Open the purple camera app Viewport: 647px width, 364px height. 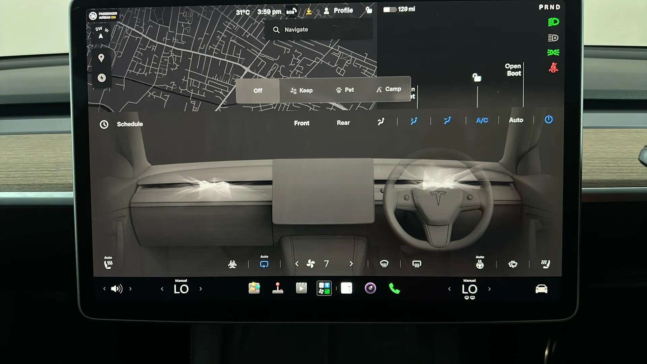(370, 288)
